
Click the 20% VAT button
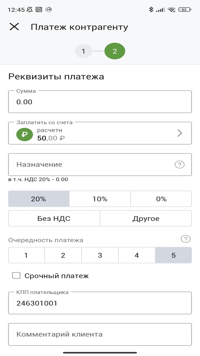click(39, 199)
